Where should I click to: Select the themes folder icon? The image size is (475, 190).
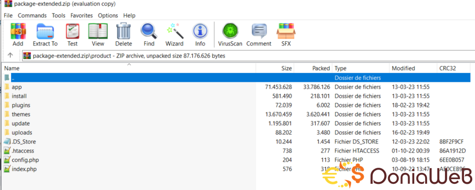pyautogui.click(x=7, y=114)
